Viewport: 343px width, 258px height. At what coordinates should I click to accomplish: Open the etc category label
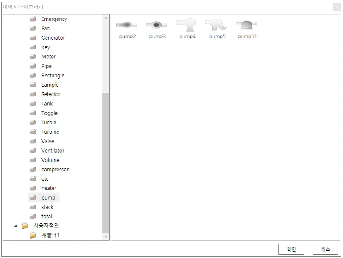(45, 179)
